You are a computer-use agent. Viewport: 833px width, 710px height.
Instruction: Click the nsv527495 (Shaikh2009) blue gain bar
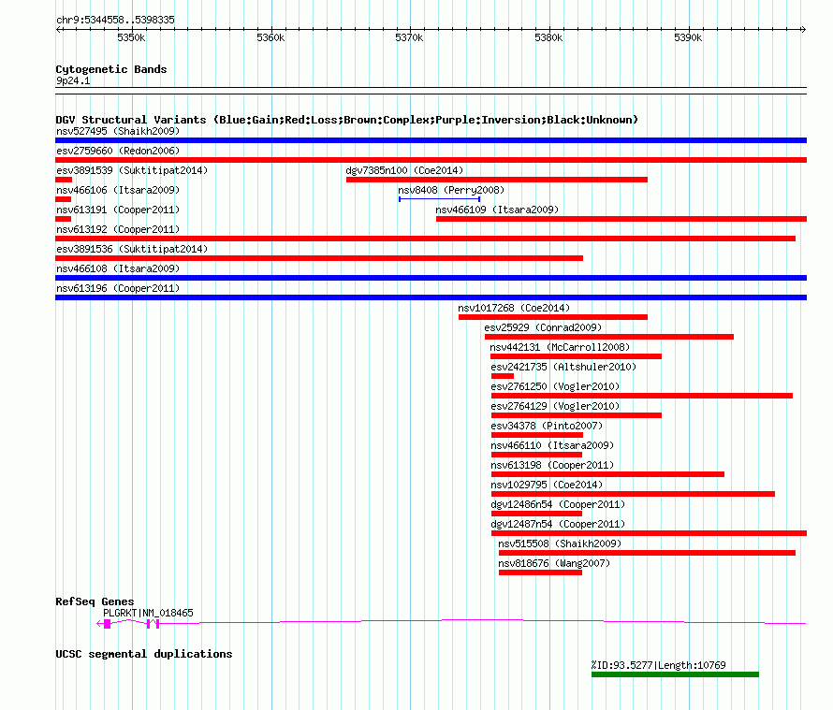coord(431,140)
